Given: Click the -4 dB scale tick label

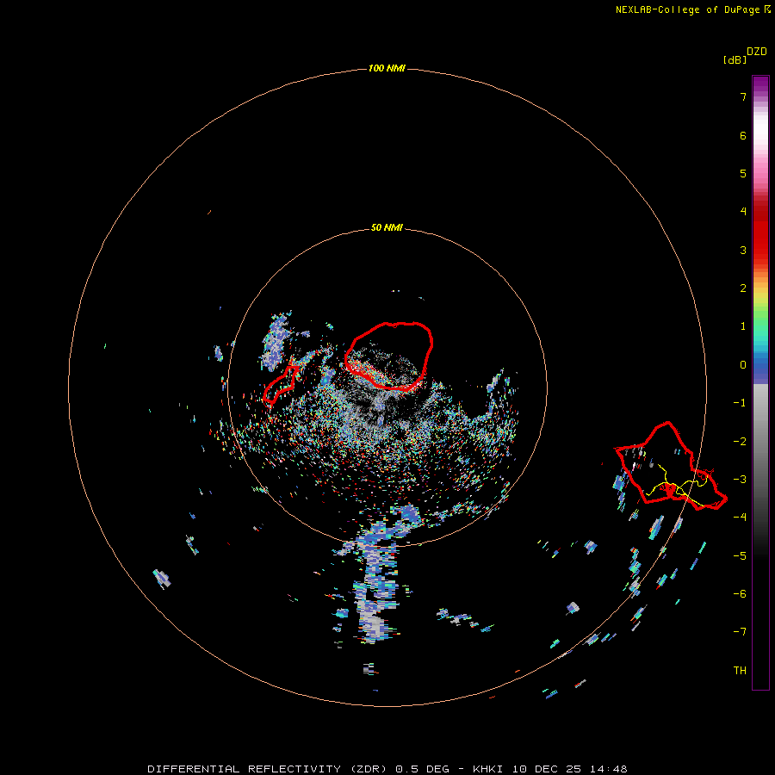Looking at the screenshot, I should point(740,517).
